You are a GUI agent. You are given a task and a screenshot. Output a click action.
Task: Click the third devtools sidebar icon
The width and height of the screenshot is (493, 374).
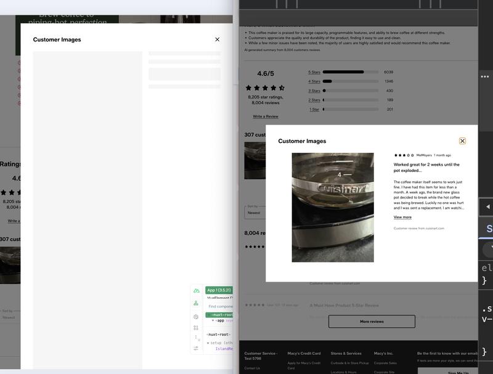click(x=196, y=316)
